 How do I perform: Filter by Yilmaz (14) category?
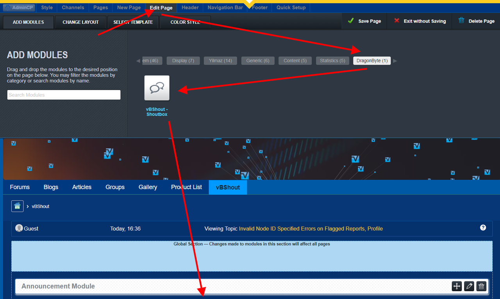(x=220, y=61)
